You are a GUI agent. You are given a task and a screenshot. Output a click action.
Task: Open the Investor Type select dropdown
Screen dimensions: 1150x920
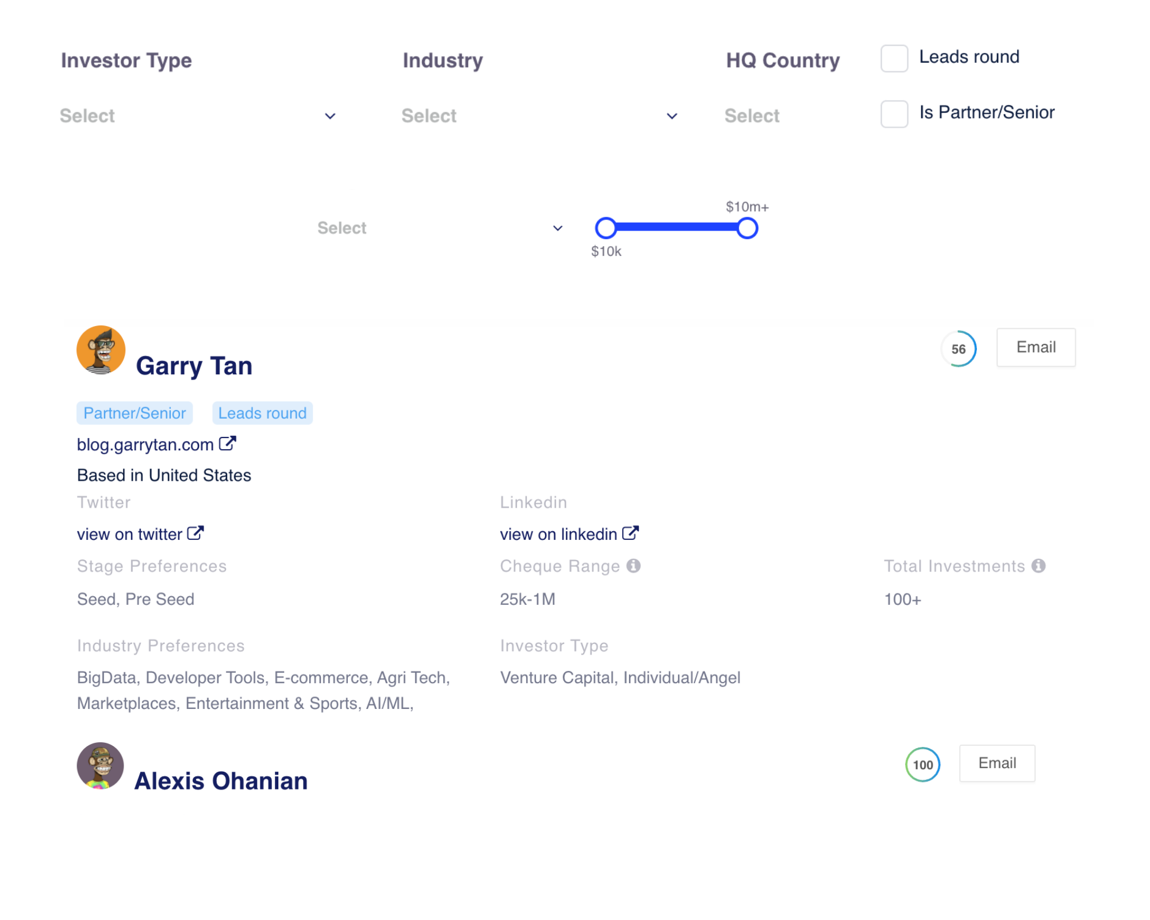coord(198,116)
